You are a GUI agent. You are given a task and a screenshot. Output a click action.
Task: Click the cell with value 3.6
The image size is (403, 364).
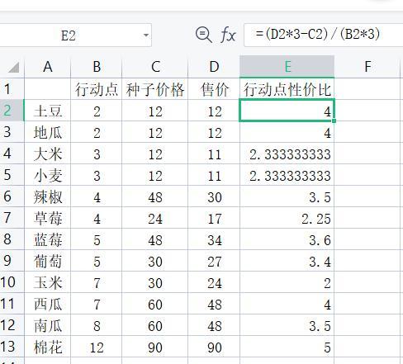[x=287, y=239]
